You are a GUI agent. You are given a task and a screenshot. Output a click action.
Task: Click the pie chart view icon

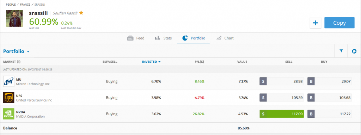coord(354,51)
